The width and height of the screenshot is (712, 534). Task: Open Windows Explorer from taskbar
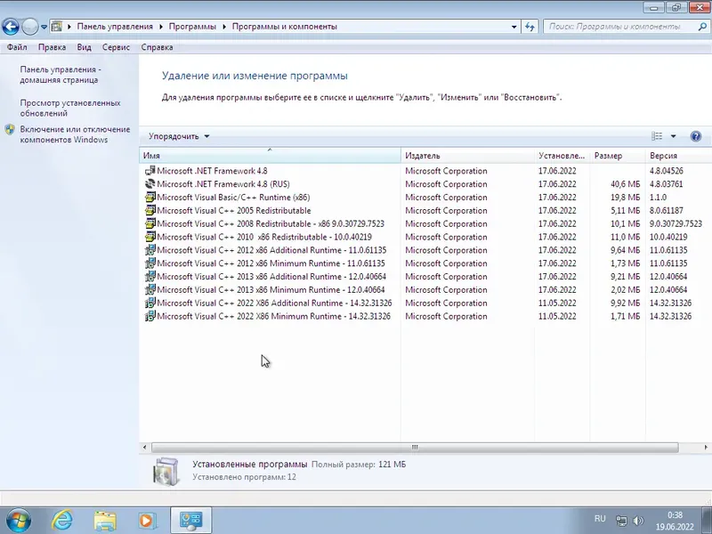pyautogui.click(x=105, y=521)
